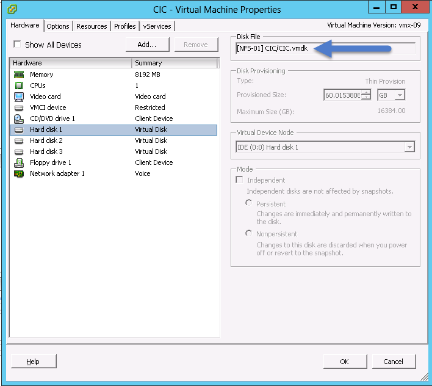This screenshot has height=386, width=432.
Task: Click the Remove button
Action: point(196,45)
